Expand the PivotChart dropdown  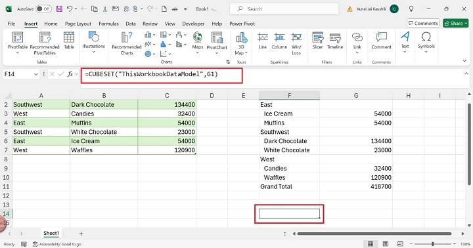click(217, 53)
